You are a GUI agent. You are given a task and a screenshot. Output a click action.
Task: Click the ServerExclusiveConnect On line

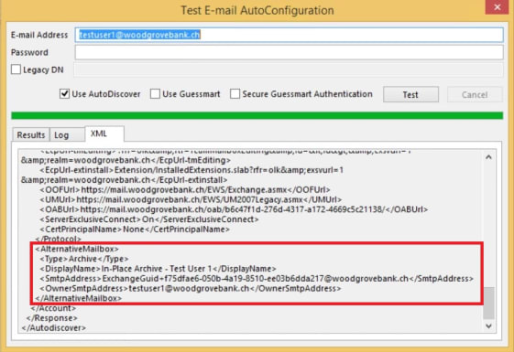tap(149, 219)
